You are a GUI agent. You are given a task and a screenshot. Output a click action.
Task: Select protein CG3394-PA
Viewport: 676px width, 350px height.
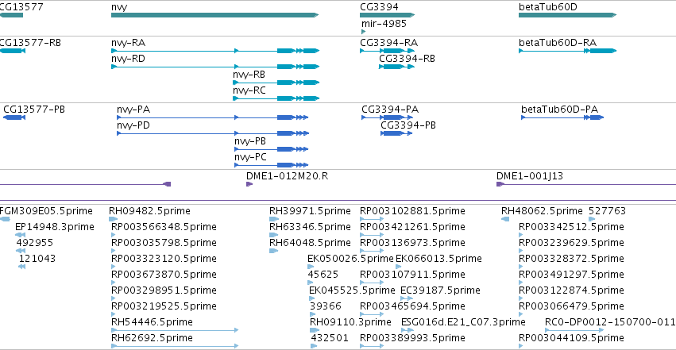click(x=387, y=117)
